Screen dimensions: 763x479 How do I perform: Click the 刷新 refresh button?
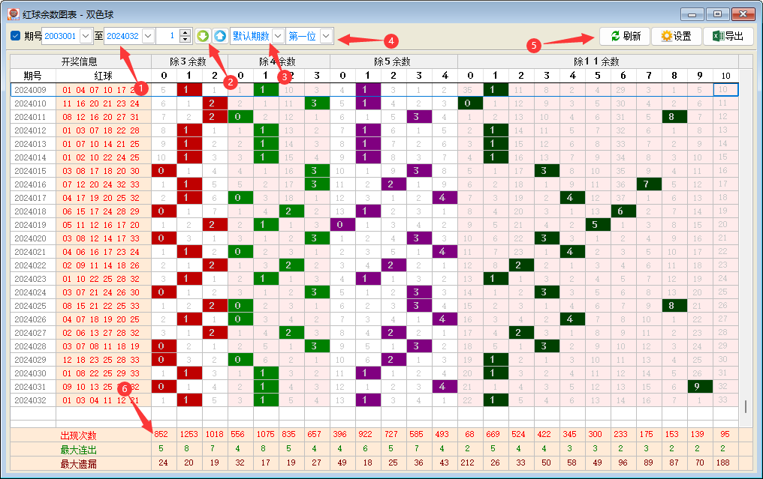625,36
